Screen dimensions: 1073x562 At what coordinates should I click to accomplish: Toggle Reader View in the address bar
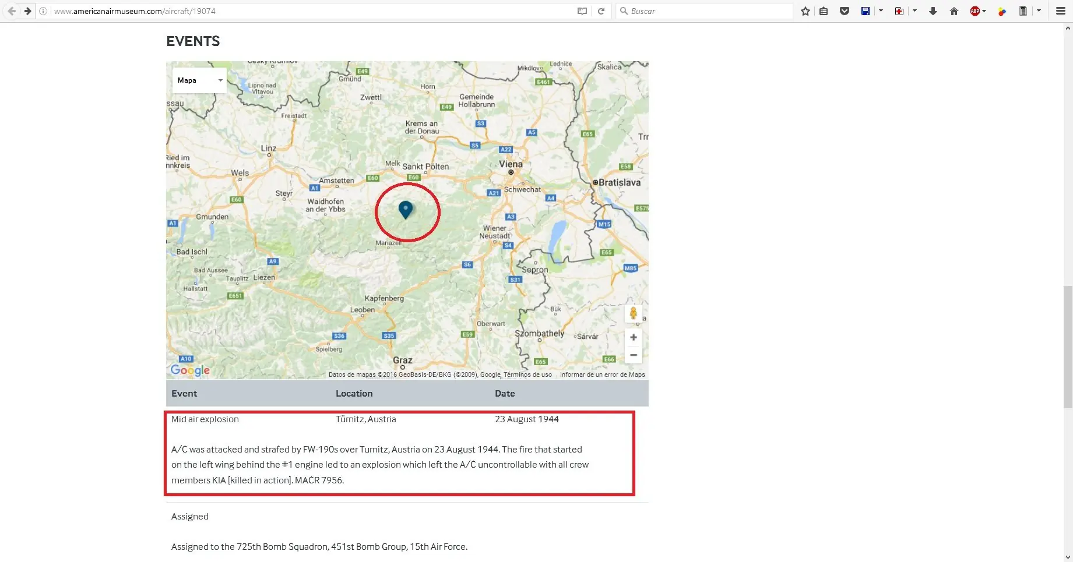582,11
